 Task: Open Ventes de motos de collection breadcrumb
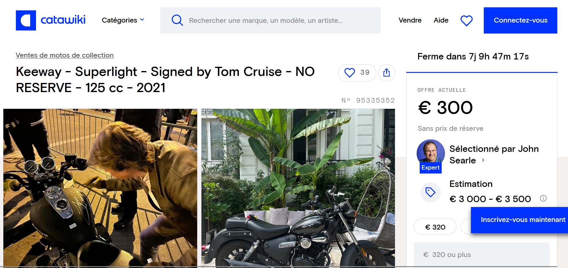(64, 55)
